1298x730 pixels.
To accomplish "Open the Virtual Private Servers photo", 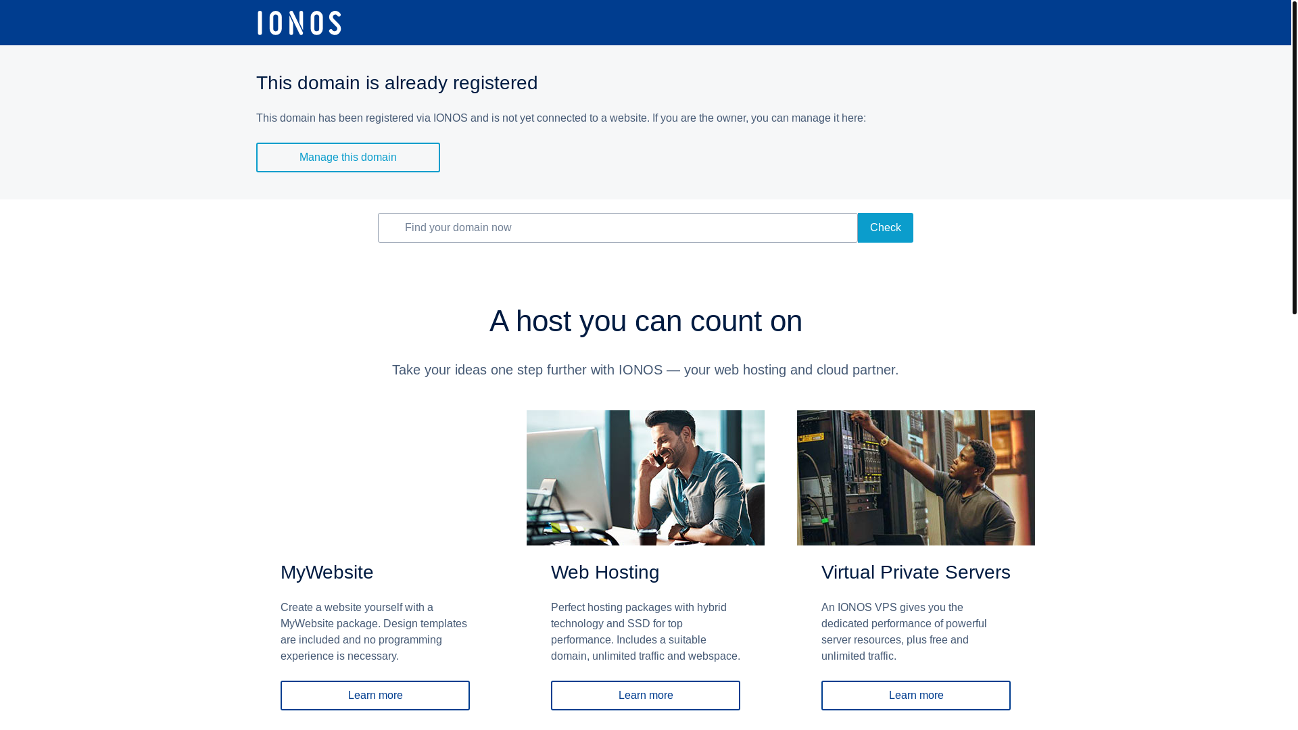I will click(x=915, y=478).
